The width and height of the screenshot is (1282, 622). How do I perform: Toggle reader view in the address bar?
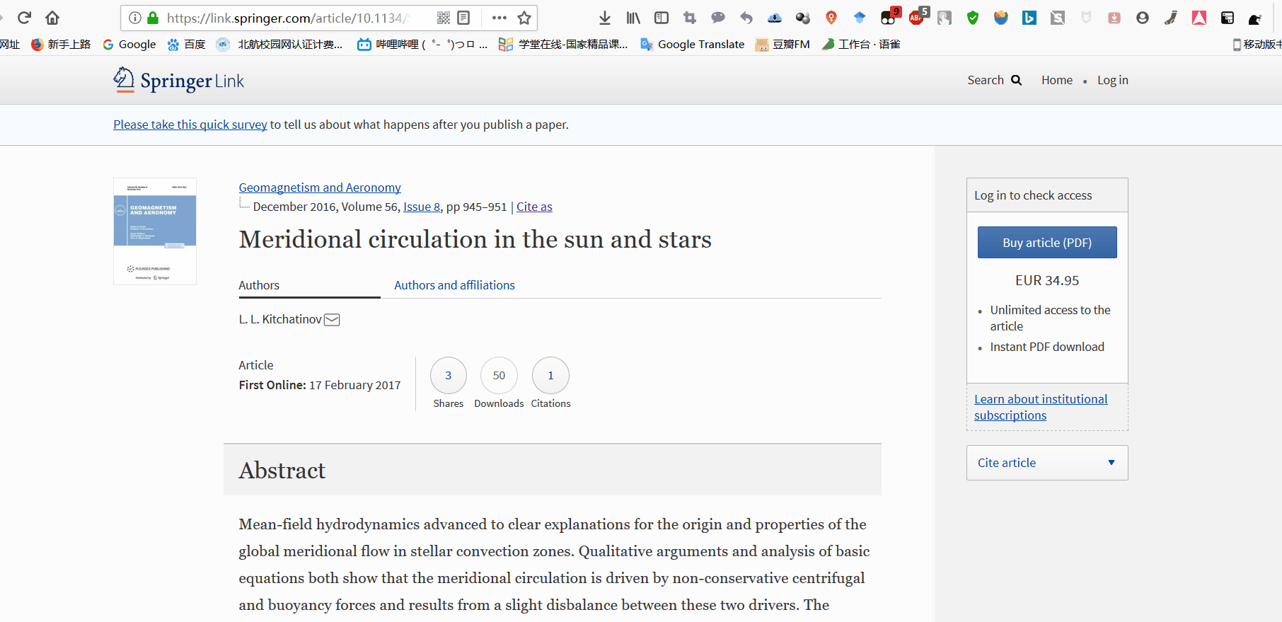tap(463, 18)
